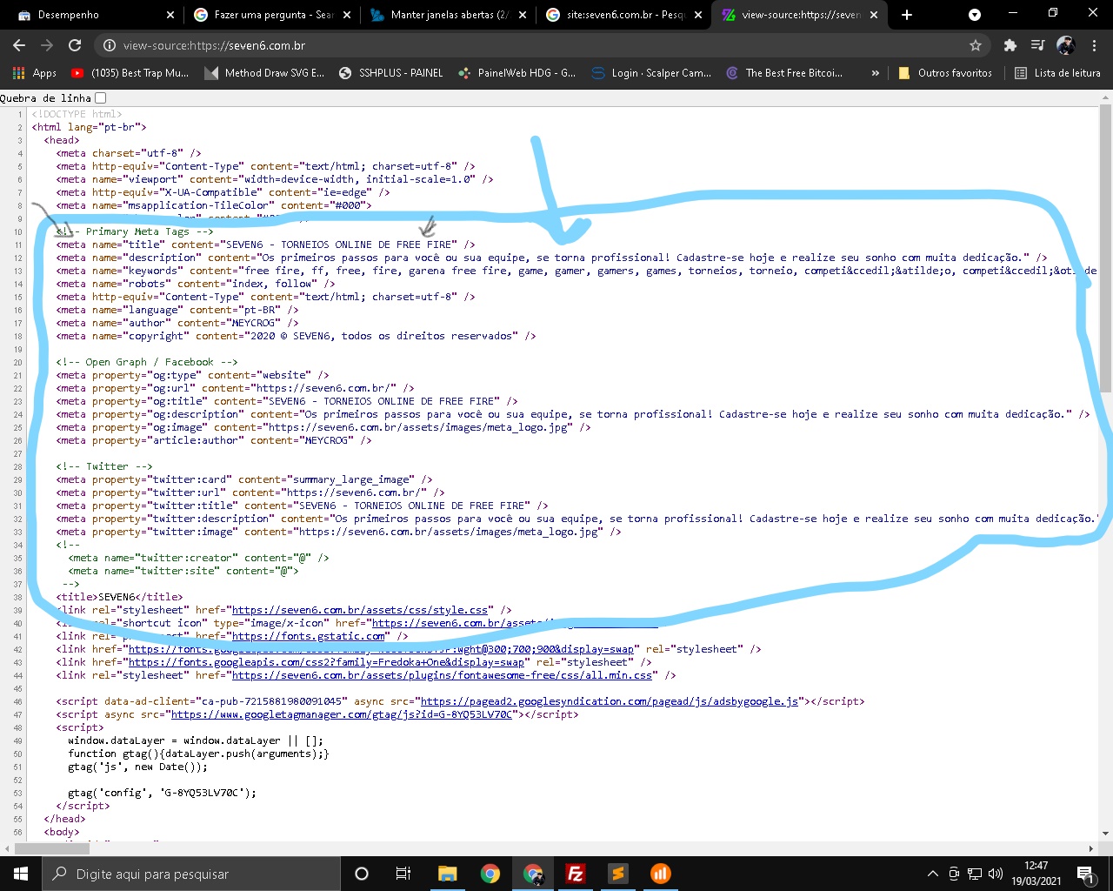Viewport: 1113px width, 891px height.
Task: Open the notification center icon
Action: coord(1086,874)
